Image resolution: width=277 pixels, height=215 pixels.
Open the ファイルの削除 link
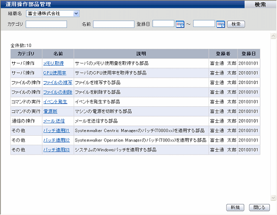pos(57,92)
